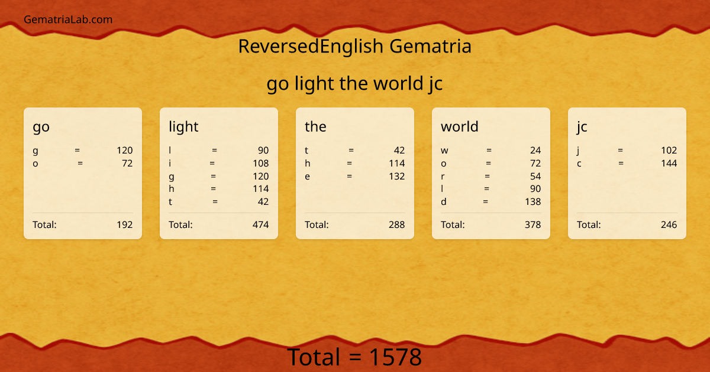
Task: Click the go card total 192
Action: [125, 224]
